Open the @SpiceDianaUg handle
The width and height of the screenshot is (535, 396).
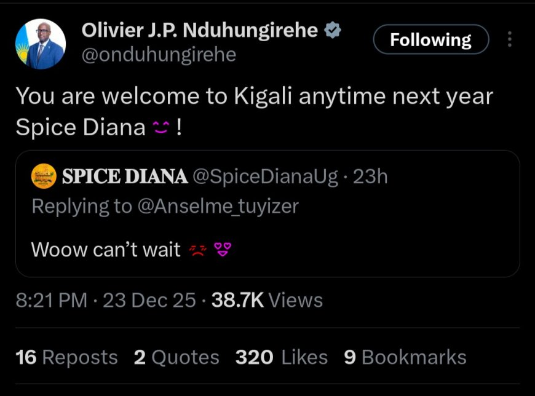265,177
